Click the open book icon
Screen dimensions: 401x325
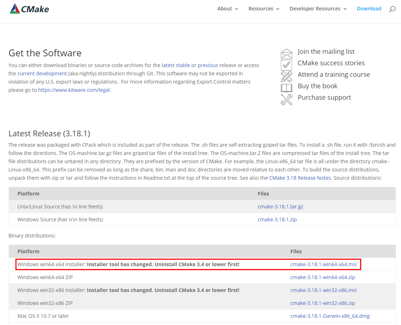click(287, 88)
